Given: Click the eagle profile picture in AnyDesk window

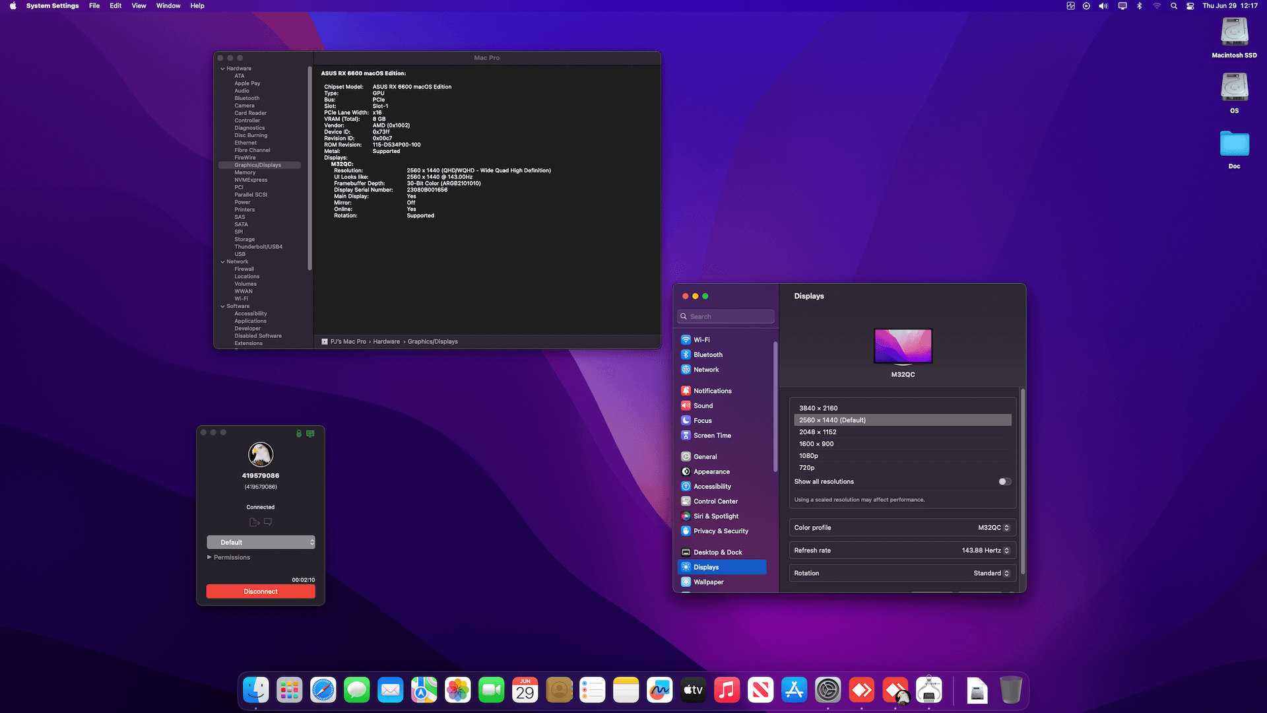Looking at the screenshot, I should (261, 454).
